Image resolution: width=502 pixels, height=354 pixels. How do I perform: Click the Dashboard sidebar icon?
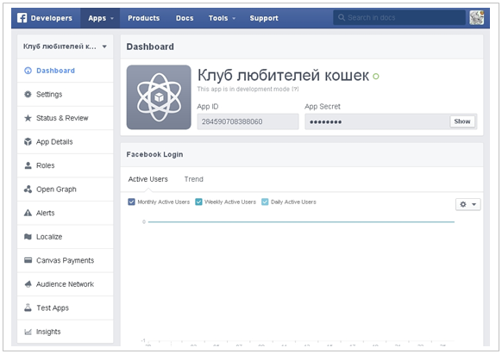tap(28, 71)
